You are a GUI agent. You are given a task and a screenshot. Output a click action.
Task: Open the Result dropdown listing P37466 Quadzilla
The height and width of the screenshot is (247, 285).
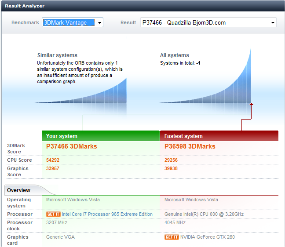208,22
